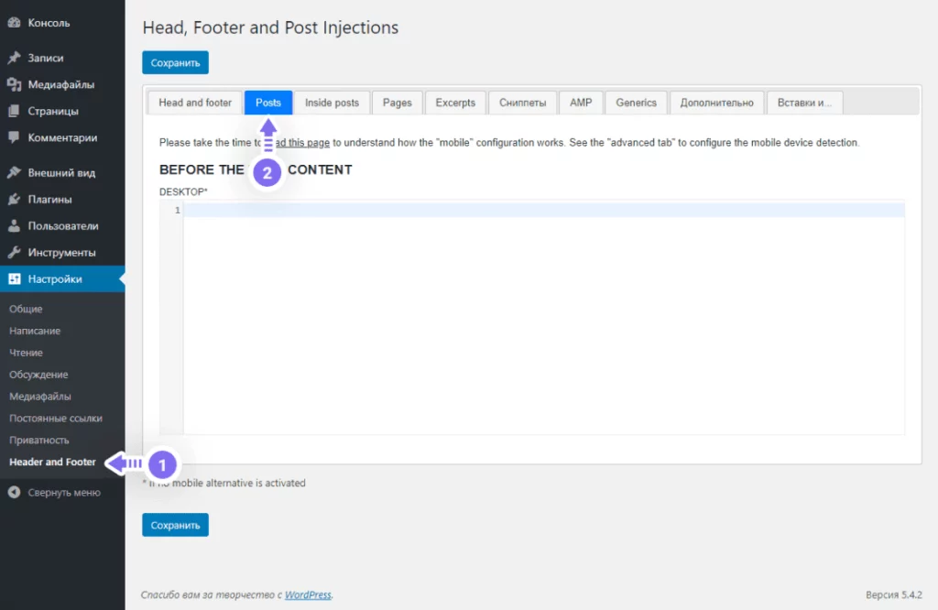This screenshot has height=610, width=938.
Task: Open the Inside posts tab
Action: [332, 103]
